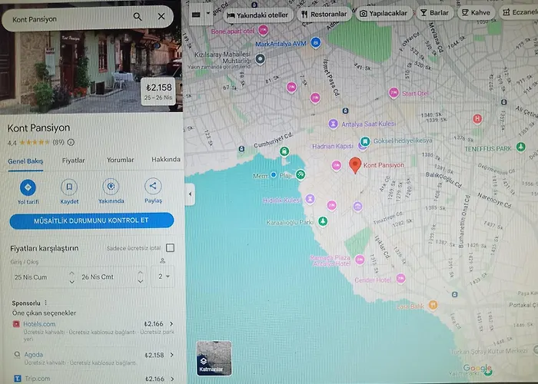
Task: Click the keyboard input tool icon
Action: click(x=196, y=15)
